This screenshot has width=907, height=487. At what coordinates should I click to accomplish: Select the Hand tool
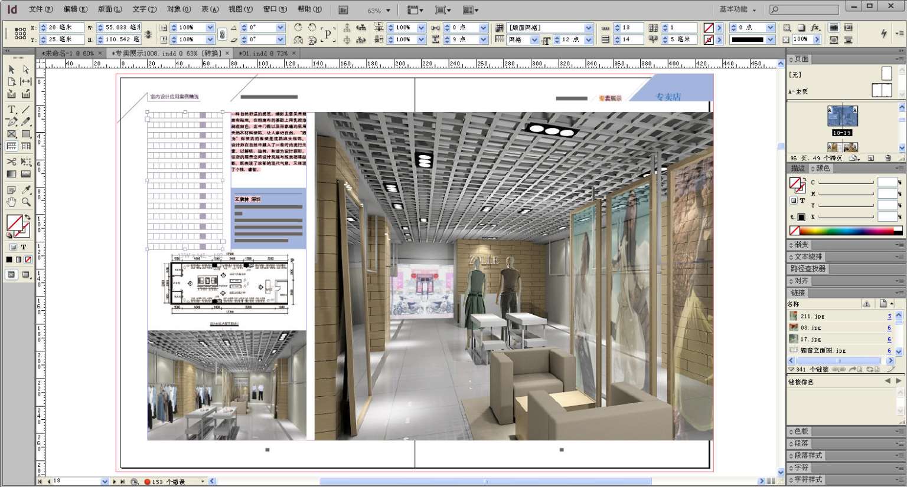point(11,202)
